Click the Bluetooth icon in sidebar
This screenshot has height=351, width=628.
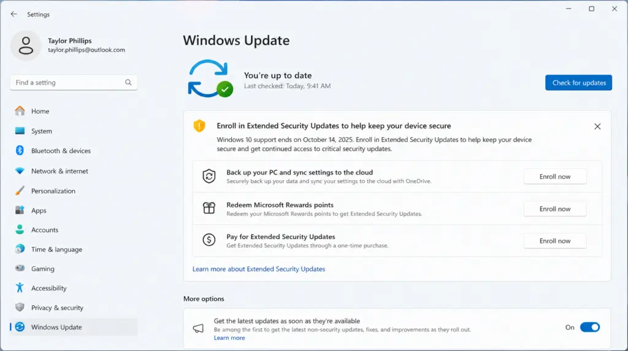point(20,151)
